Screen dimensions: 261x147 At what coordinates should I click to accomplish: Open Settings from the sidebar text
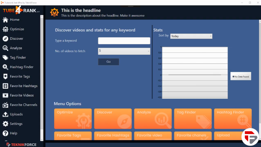pos(16,124)
